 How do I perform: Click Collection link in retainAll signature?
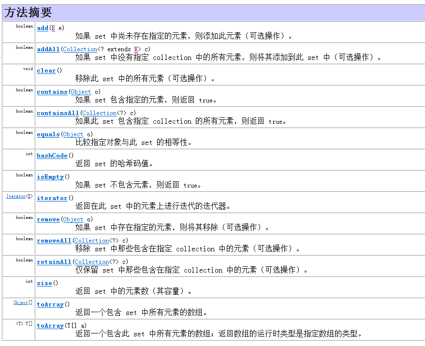(x=91, y=262)
